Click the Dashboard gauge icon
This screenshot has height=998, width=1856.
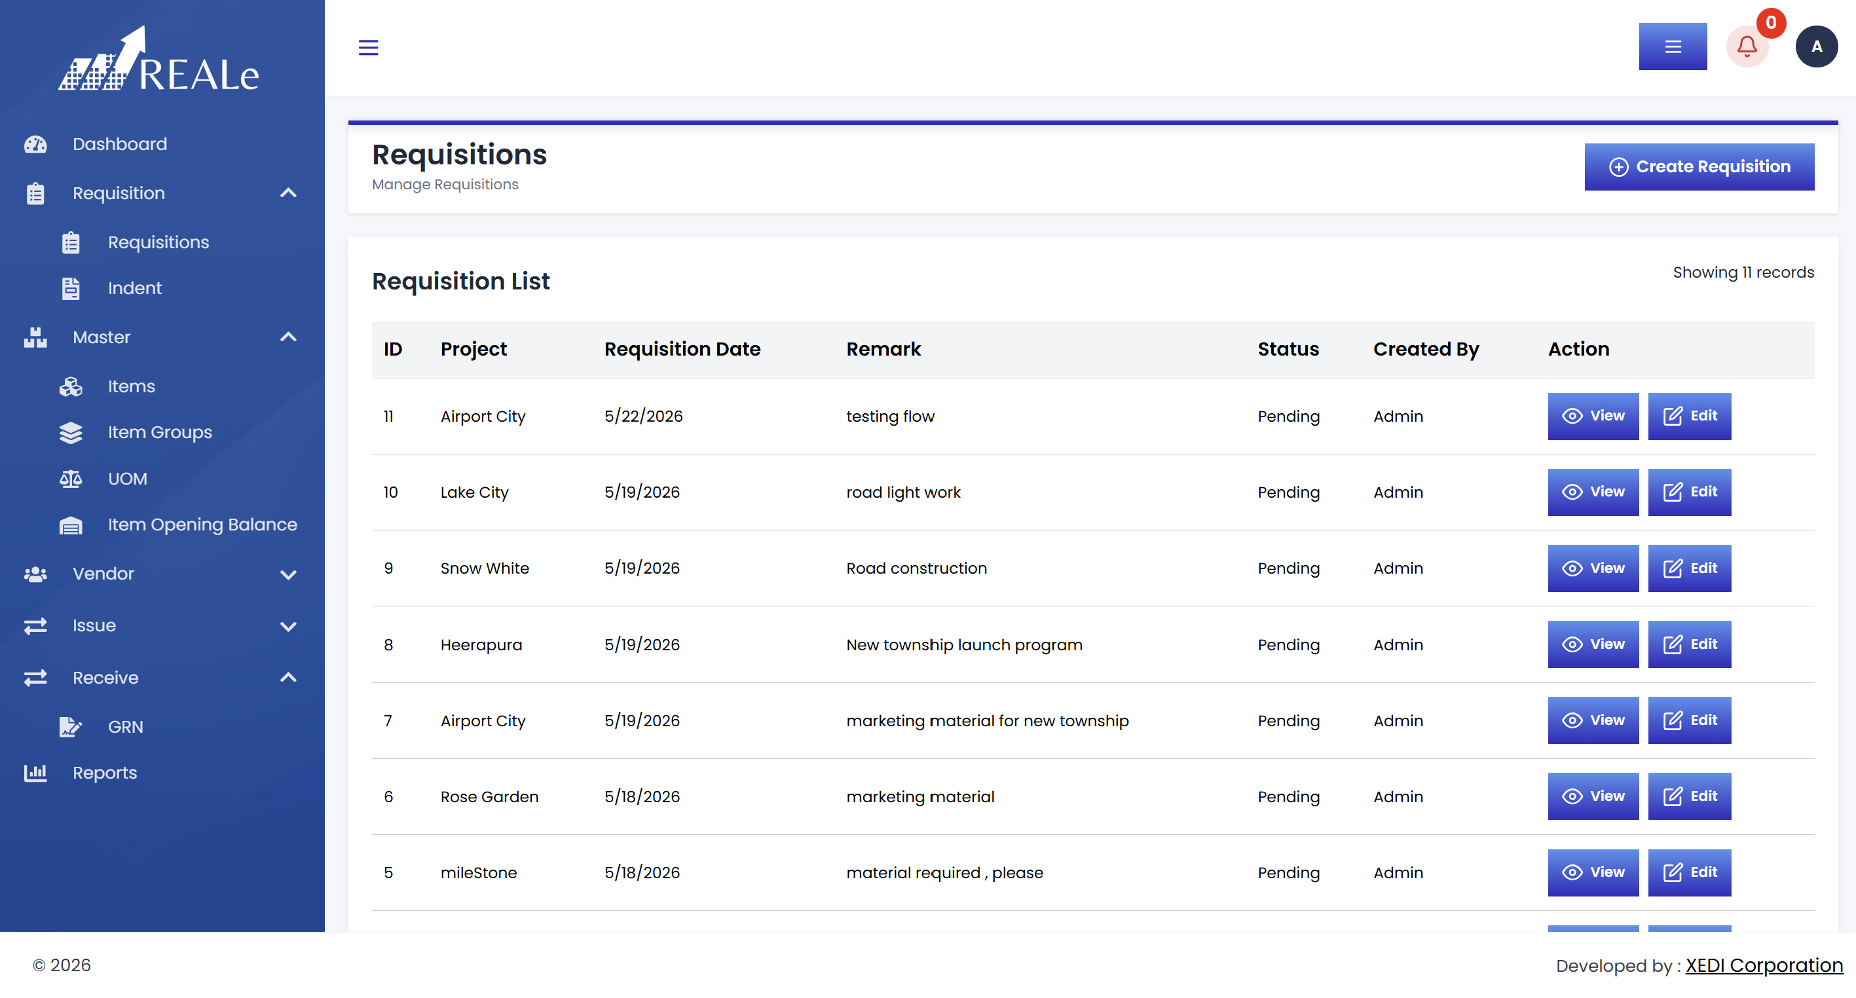click(x=35, y=144)
